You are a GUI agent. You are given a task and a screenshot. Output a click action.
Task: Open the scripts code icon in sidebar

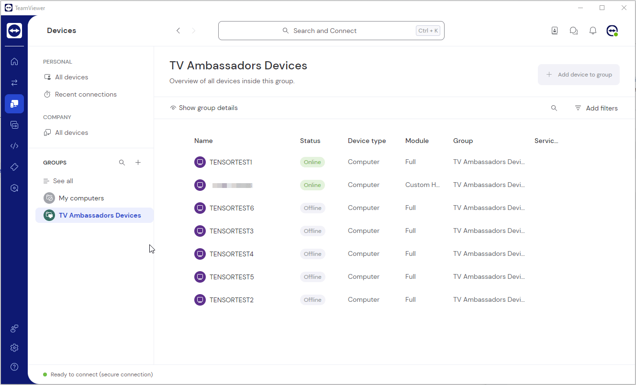click(14, 146)
